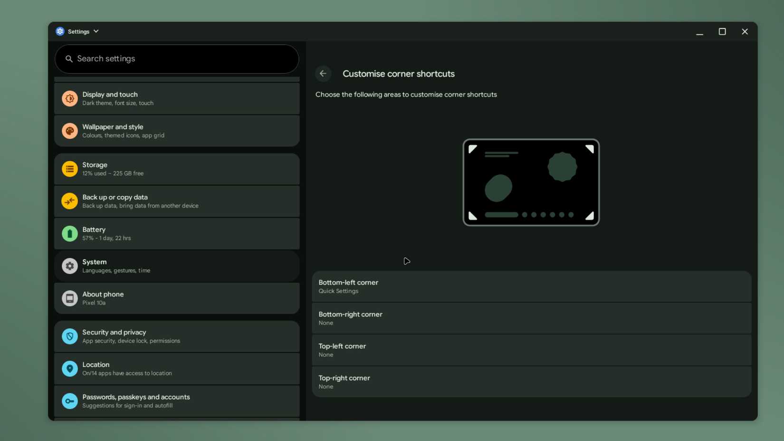Open Bottom-left corner set to Quick Settings

tap(531, 286)
